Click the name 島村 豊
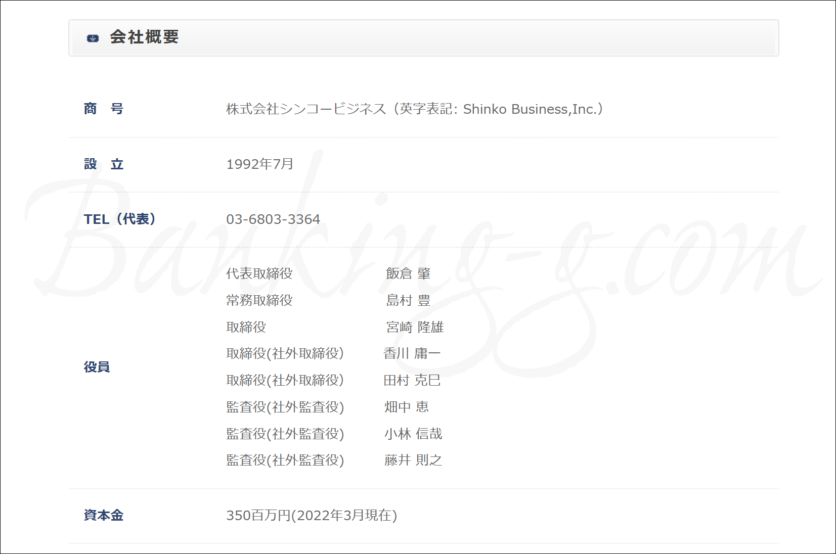 pyautogui.click(x=408, y=300)
